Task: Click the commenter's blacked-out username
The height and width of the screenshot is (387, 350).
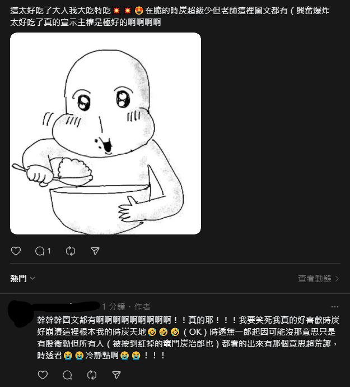Action: 67,306
